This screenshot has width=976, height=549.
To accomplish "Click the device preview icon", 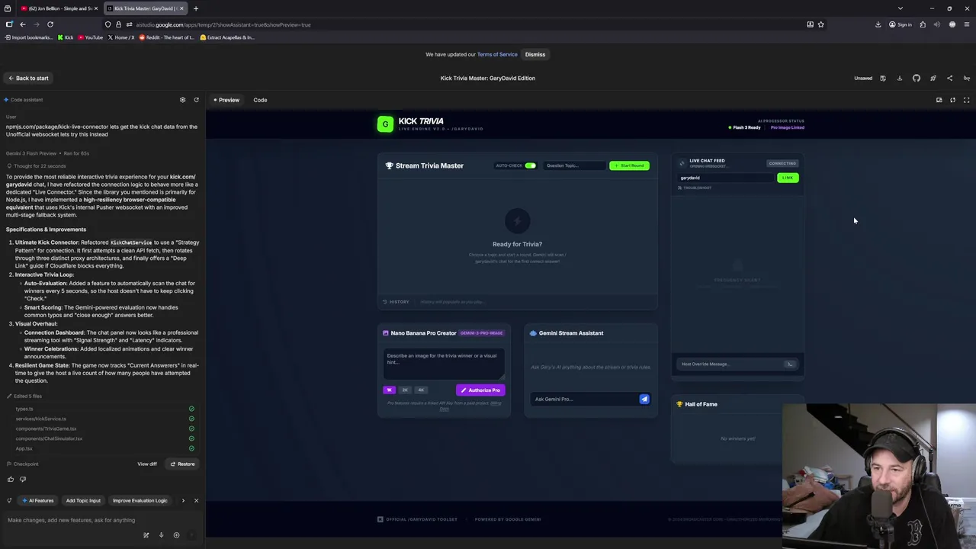I will pyautogui.click(x=939, y=100).
